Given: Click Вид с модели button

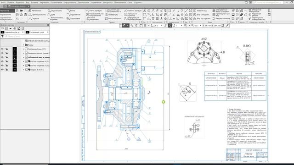Looking at the screenshot, I should click(202, 15).
